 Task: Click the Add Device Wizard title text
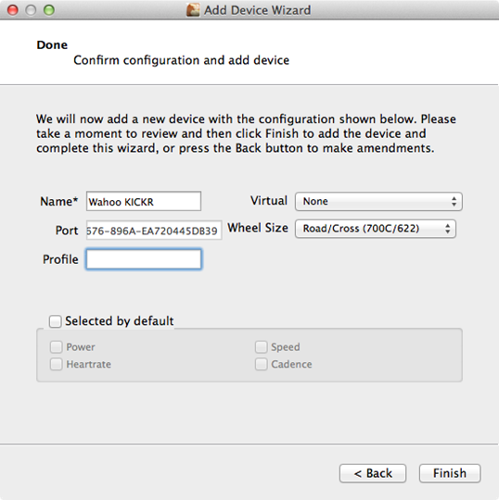click(258, 10)
